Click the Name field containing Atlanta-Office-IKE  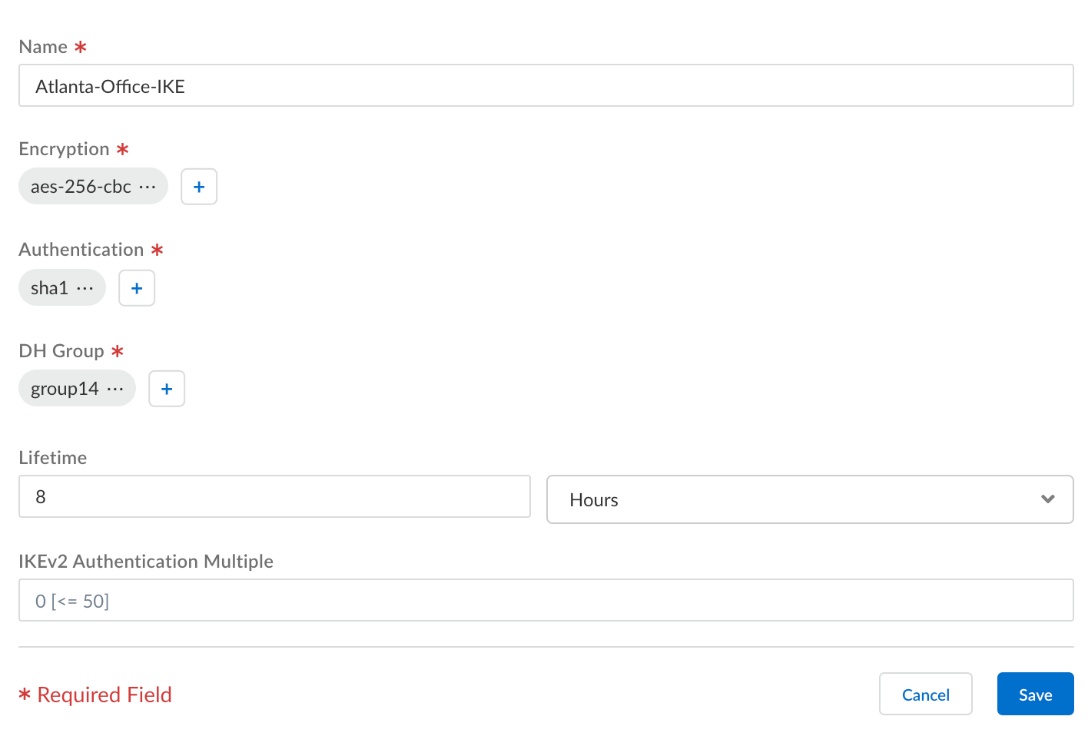pyautogui.click(x=546, y=86)
